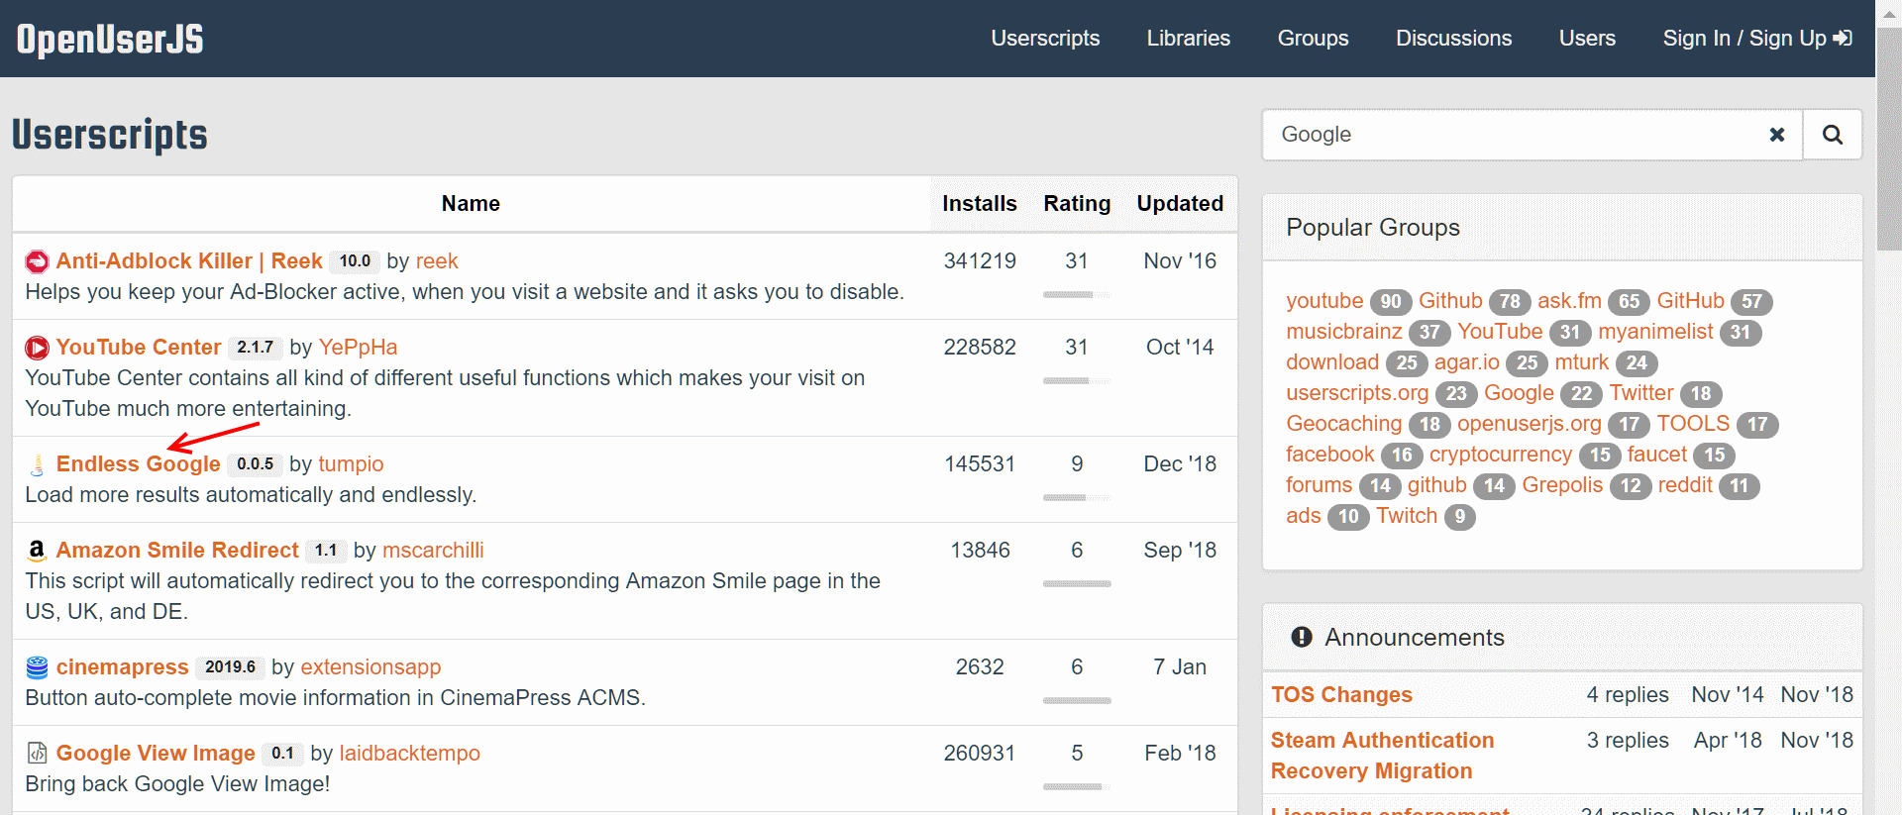Open the cinemapress script

click(x=122, y=667)
